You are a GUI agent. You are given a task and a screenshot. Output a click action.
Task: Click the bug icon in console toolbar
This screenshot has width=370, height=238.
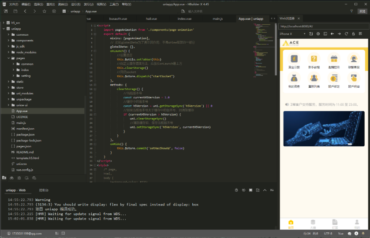(x=236, y=190)
